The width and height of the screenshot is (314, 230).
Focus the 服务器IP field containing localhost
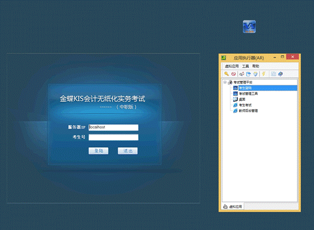[113, 128]
